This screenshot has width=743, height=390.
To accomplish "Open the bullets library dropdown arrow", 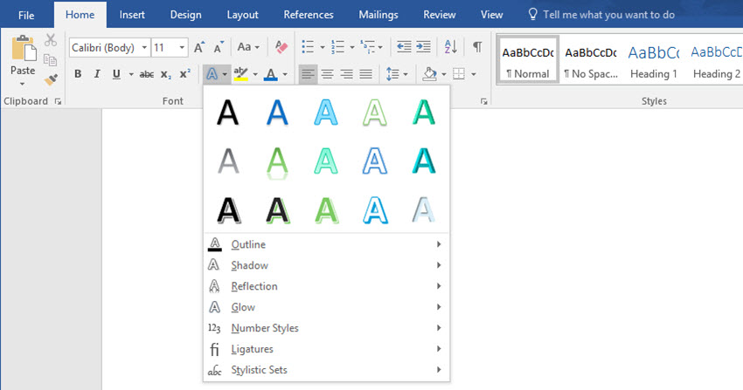I will pyautogui.click(x=323, y=47).
